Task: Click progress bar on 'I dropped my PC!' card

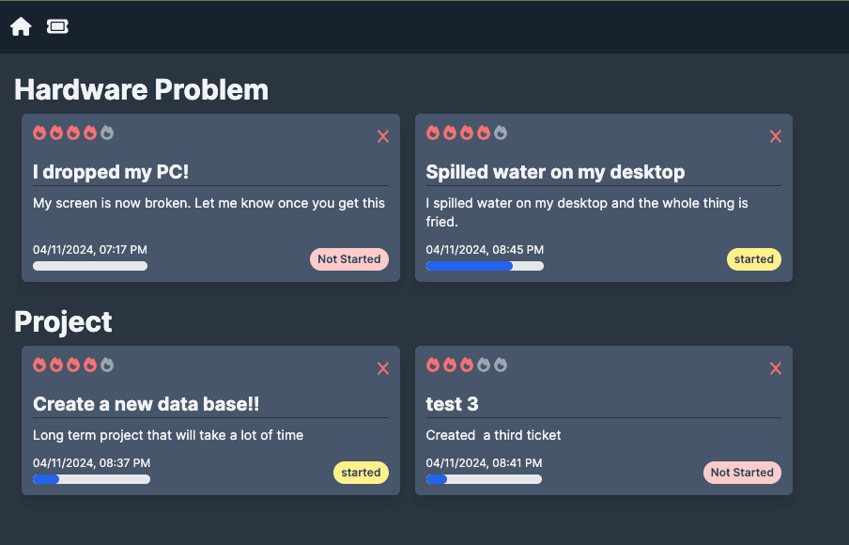Action: (90, 266)
